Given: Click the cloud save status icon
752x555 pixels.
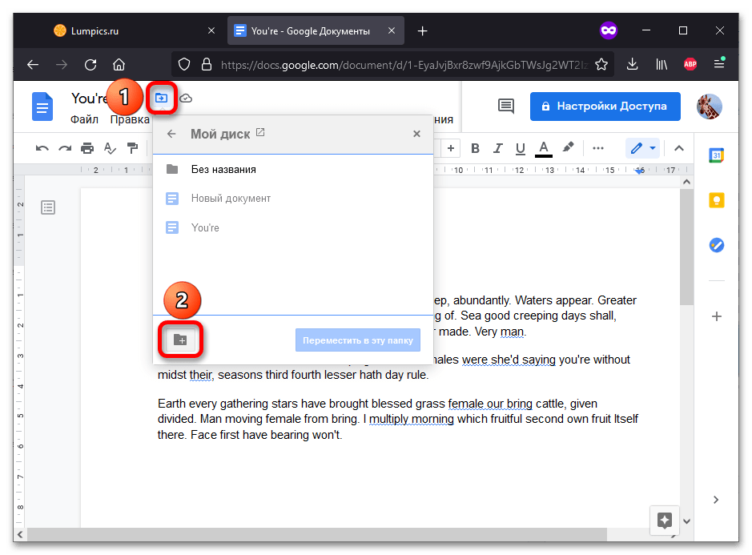Looking at the screenshot, I should pos(186,98).
